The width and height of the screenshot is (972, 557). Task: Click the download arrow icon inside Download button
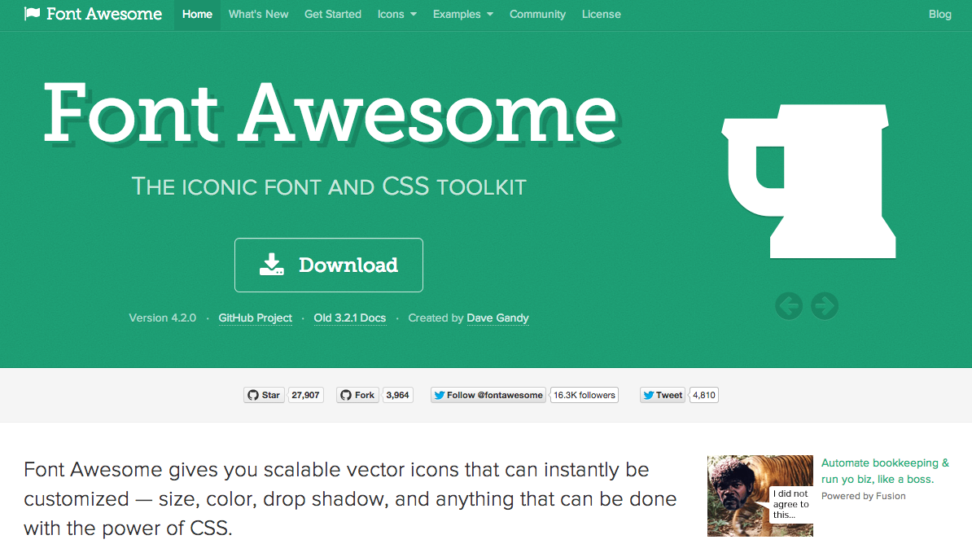point(272,264)
